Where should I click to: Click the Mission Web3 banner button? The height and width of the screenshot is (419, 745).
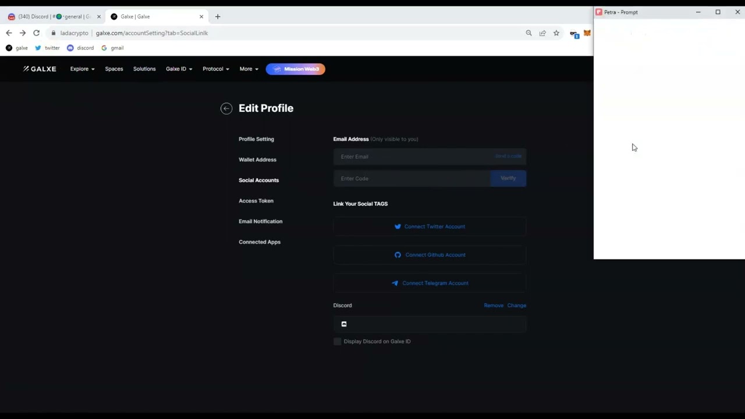296,69
